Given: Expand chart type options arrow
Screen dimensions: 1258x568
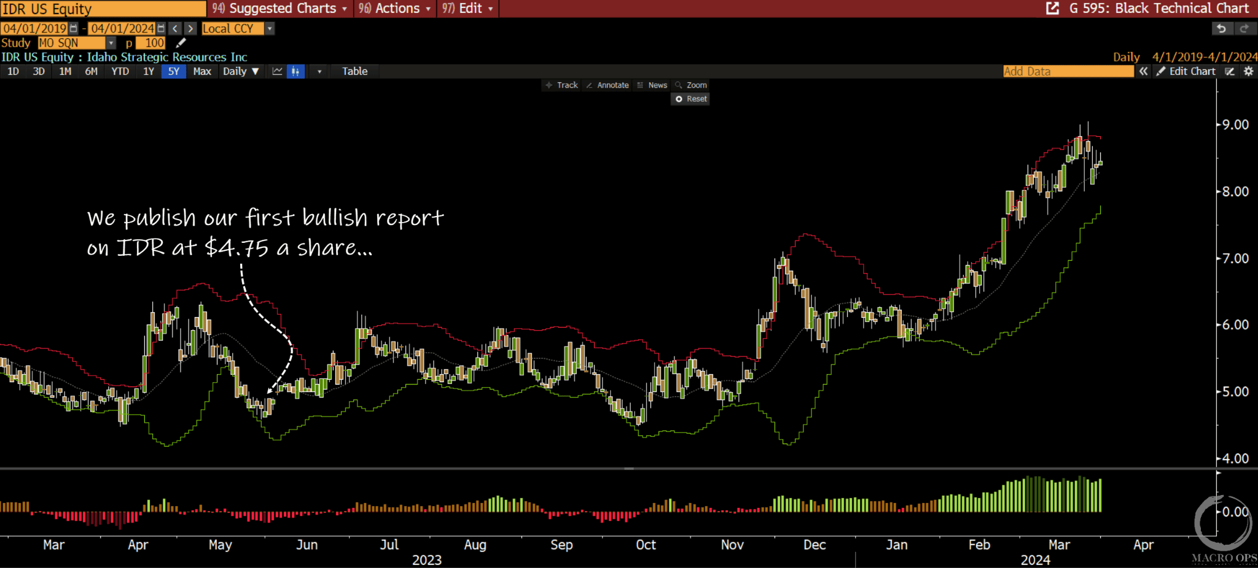Looking at the screenshot, I should 319,71.
